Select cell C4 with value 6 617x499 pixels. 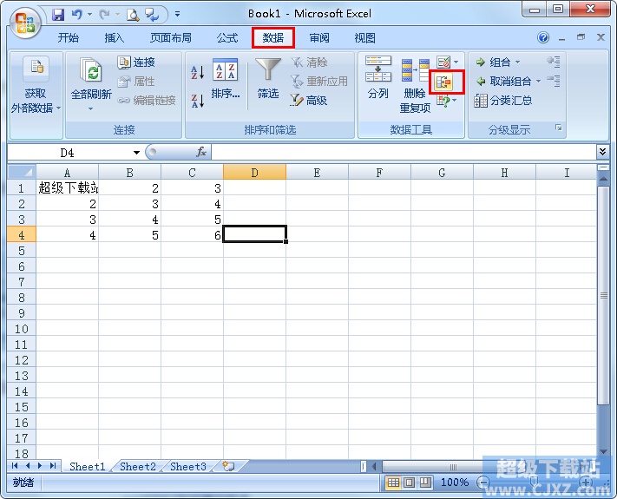(192, 235)
